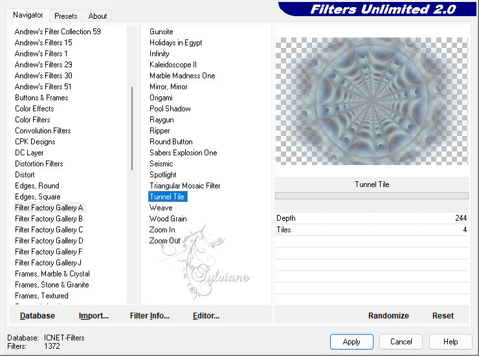Select Distortion Filters category
479x356 pixels.
[x=39, y=164]
